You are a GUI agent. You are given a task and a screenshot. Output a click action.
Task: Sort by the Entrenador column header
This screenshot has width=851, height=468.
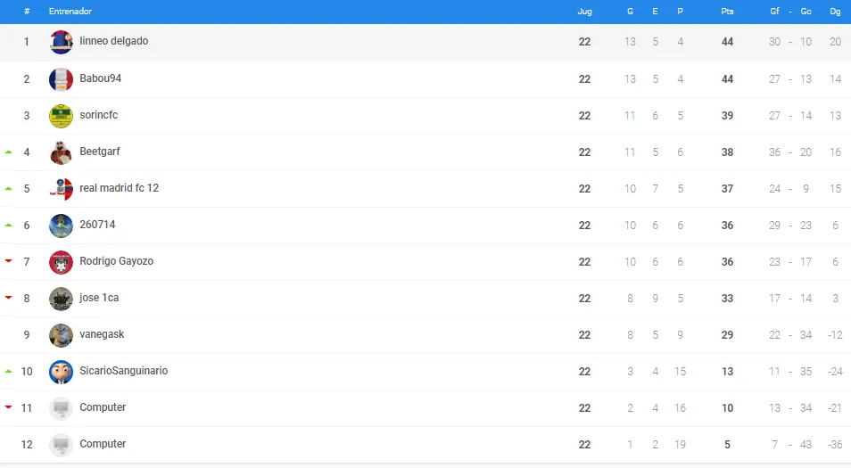[x=70, y=12]
